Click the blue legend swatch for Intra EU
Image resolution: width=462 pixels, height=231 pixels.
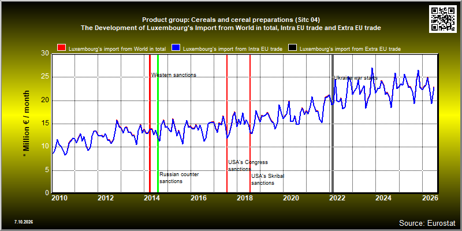[x=176, y=48]
